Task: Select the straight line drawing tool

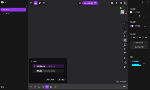Action: (x=125, y=23)
